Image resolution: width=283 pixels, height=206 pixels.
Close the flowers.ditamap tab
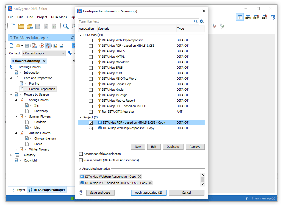tap(44, 61)
